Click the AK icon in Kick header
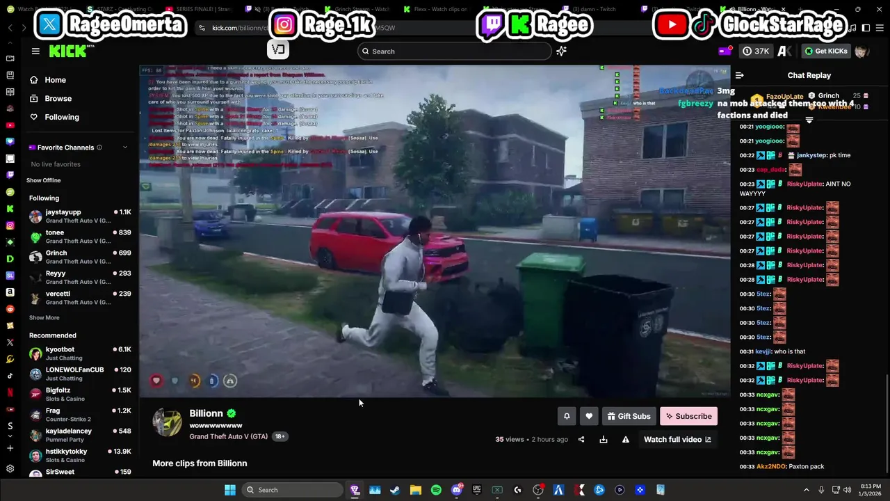Image resolution: width=890 pixels, height=501 pixels. click(784, 51)
